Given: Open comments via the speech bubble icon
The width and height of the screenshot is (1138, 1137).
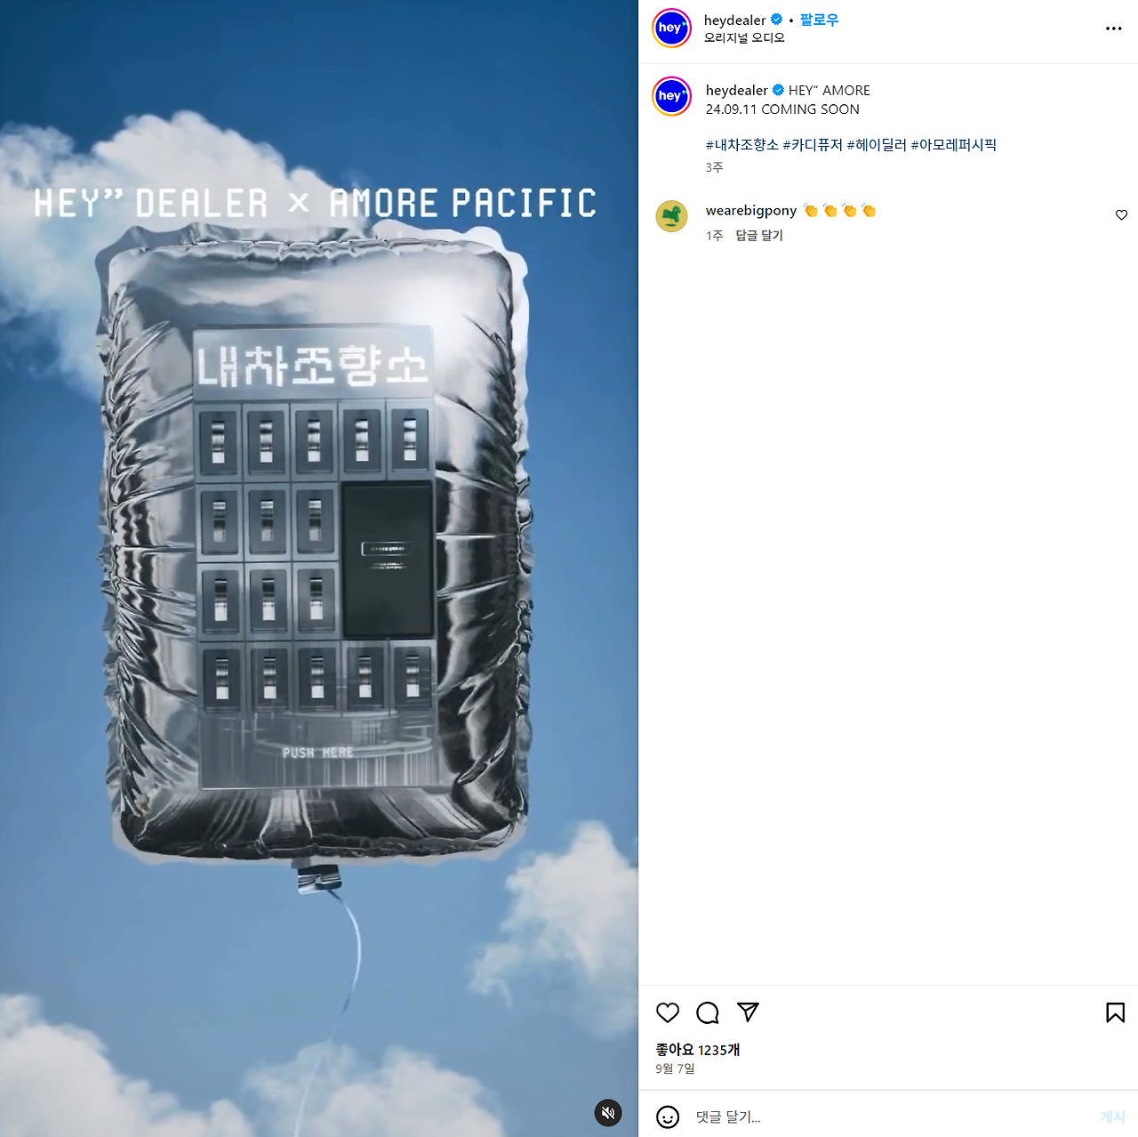Looking at the screenshot, I should tap(708, 1012).
